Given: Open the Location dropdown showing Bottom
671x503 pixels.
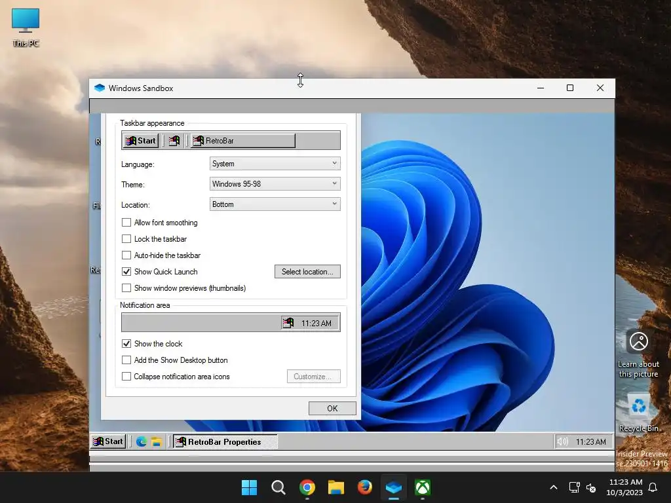Looking at the screenshot, I should 275,204.
